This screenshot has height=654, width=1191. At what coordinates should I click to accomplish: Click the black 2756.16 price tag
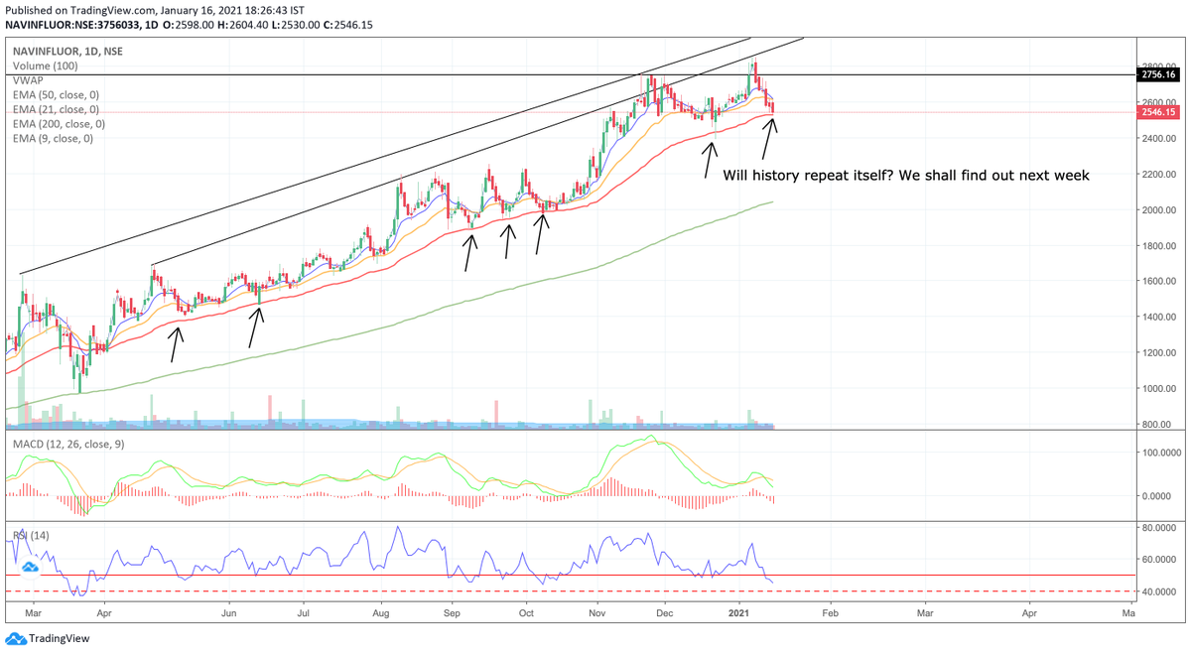coord(1158,74)
